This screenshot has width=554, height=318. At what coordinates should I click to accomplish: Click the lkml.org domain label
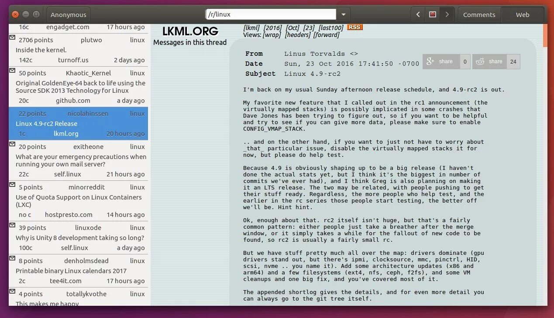coord(66,134)
